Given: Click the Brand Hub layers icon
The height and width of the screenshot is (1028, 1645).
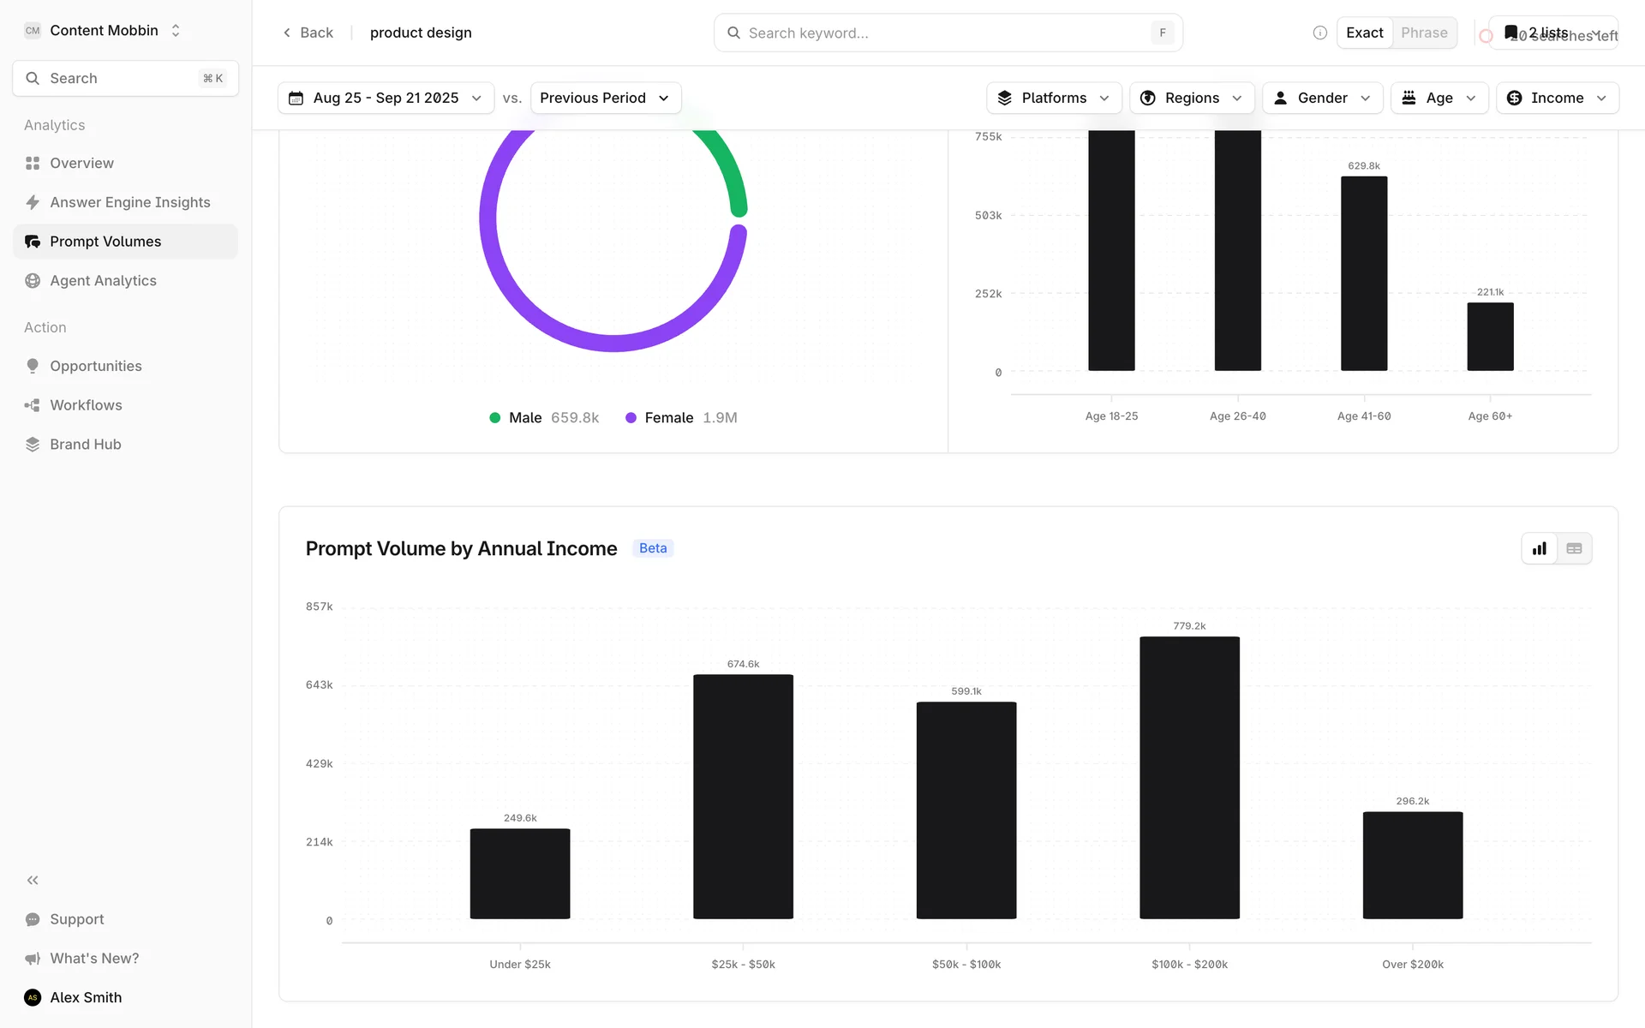Looking at the screenshot, I should (x=33, y=444).
